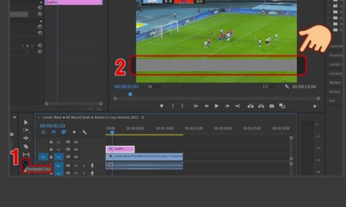Open the button editor plus icon
The image size is (346, 207).
coord(314,106)
